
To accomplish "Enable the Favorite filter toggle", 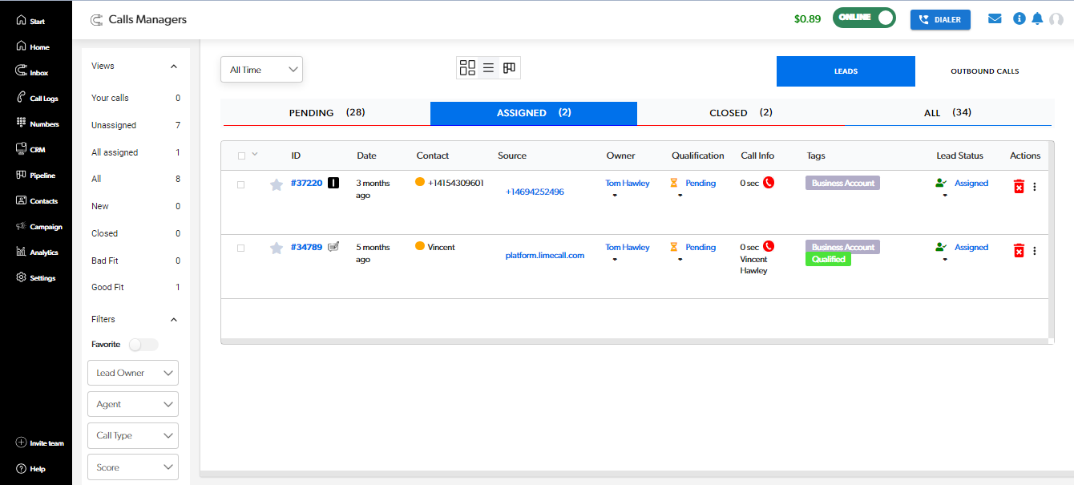I will pos(143,345).
